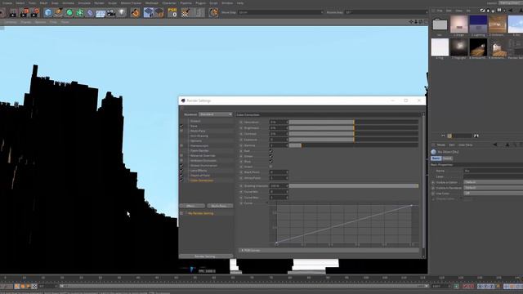Screen dimensions: 523x294
Task: Open the Character menu
Action: coord(169,3)
